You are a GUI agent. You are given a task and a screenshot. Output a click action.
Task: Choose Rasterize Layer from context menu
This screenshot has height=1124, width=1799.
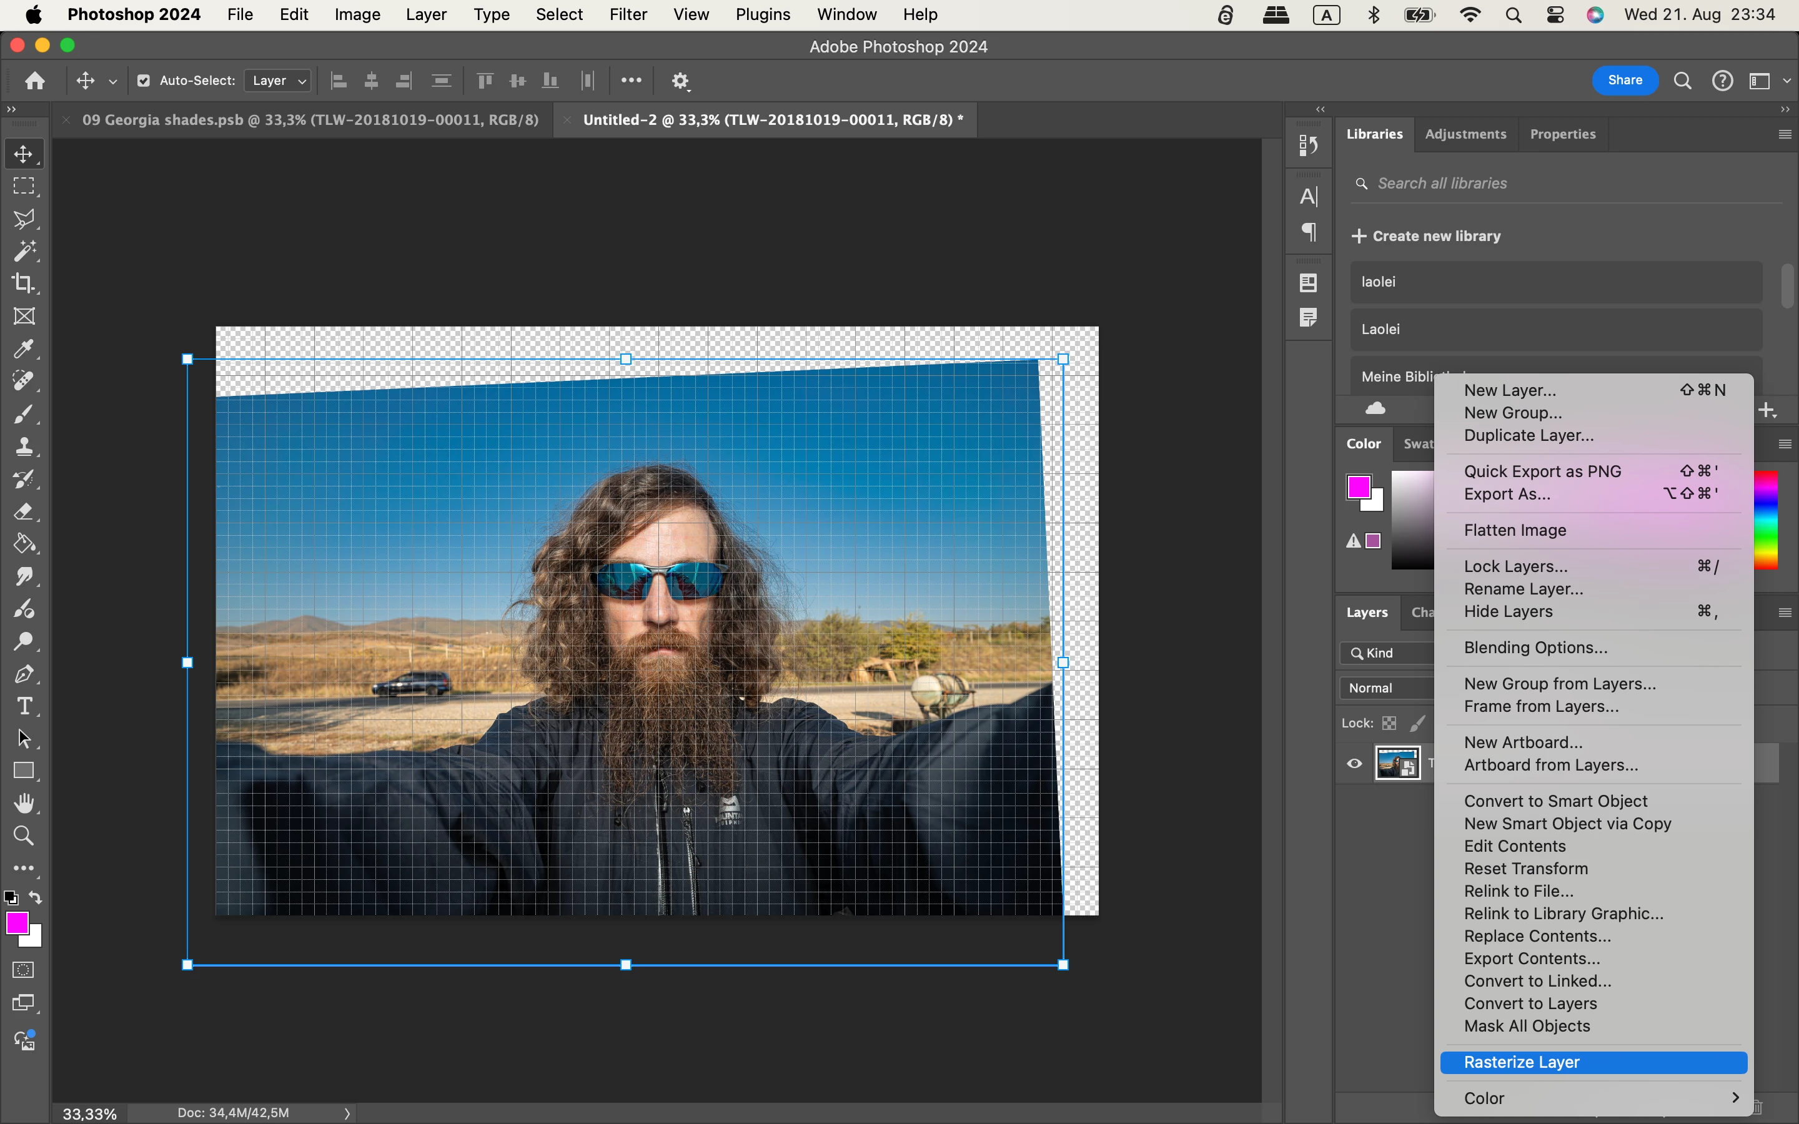pos(1521,1062)
